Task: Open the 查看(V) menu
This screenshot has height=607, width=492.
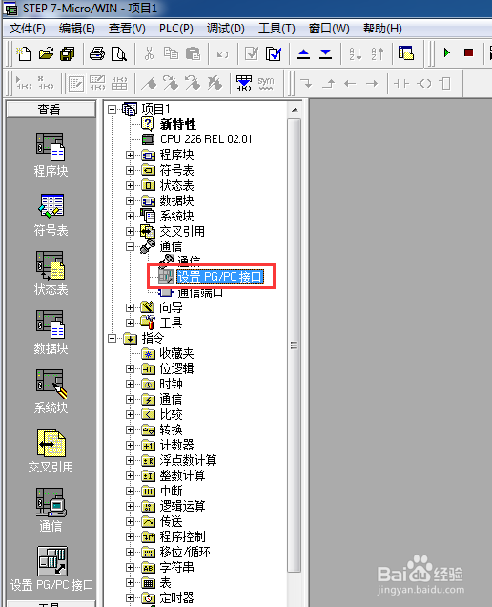Action: (127, 29)
